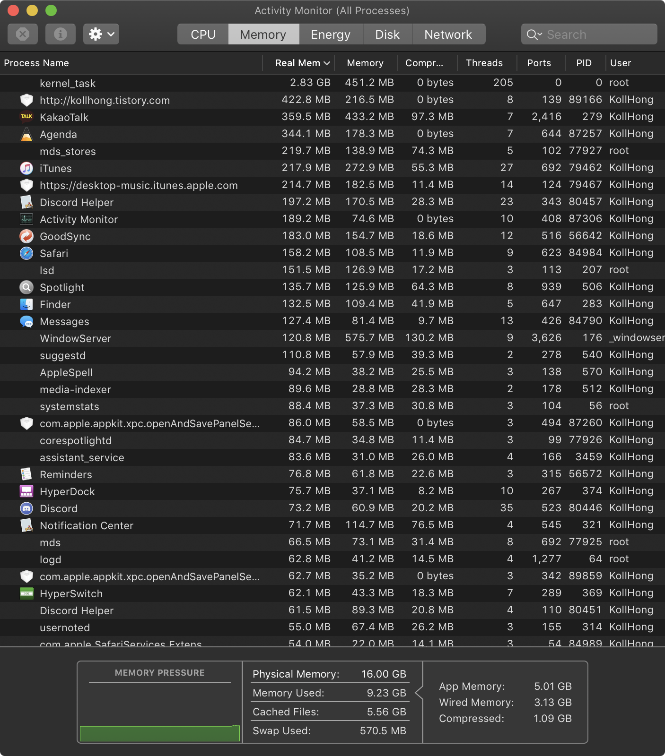Open the Network tab
Viewport: 665px width, 756px height.
tap(448, 34)
